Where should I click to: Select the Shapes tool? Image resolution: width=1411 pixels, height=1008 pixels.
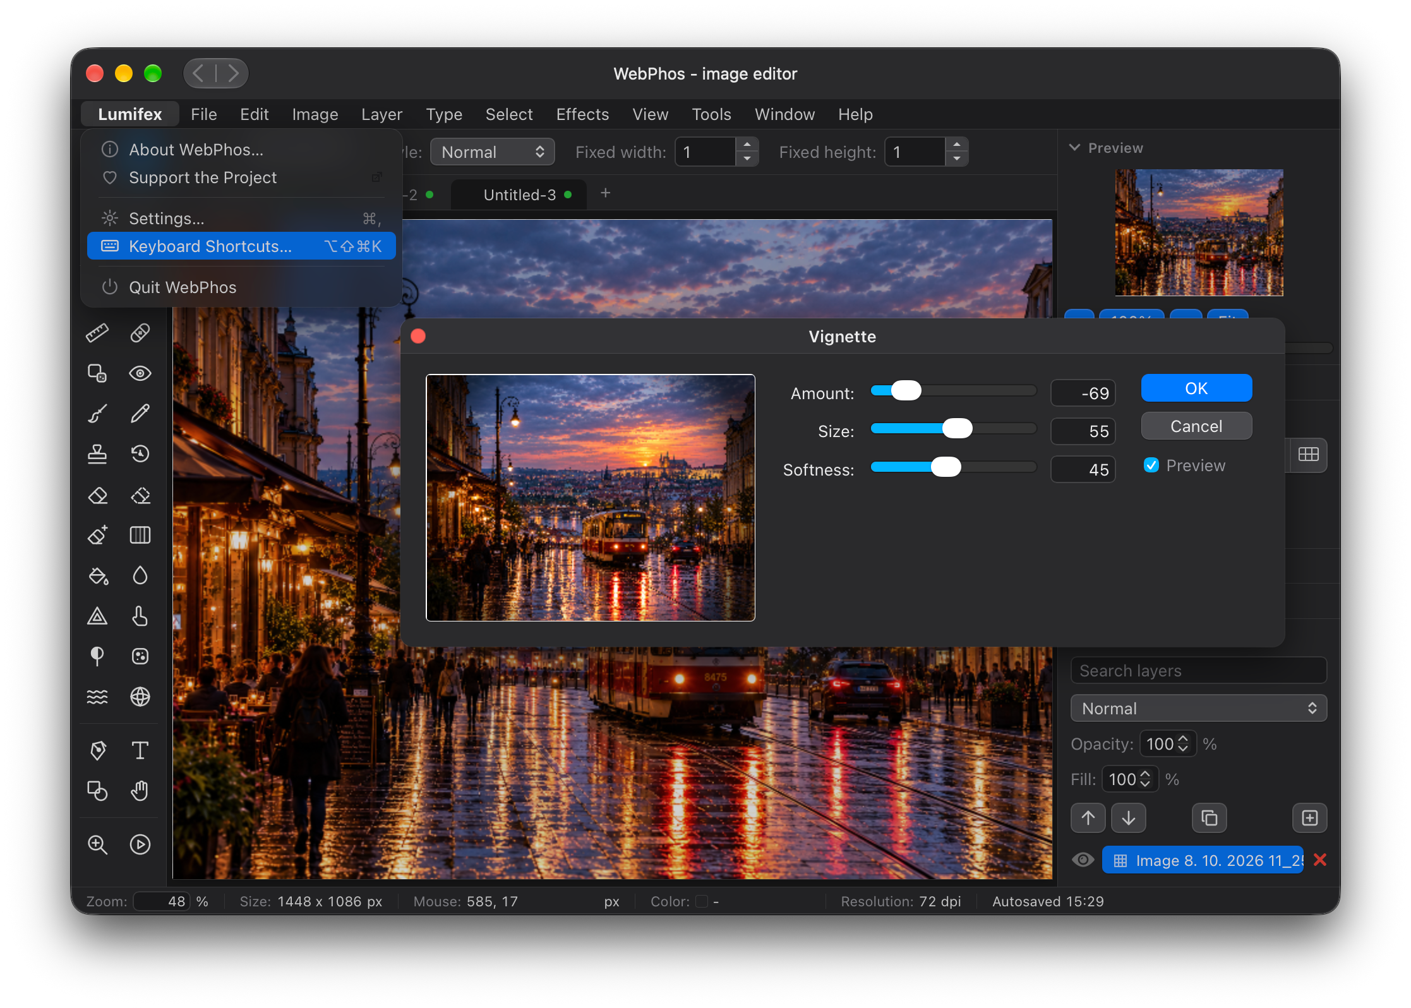(97, 791)
